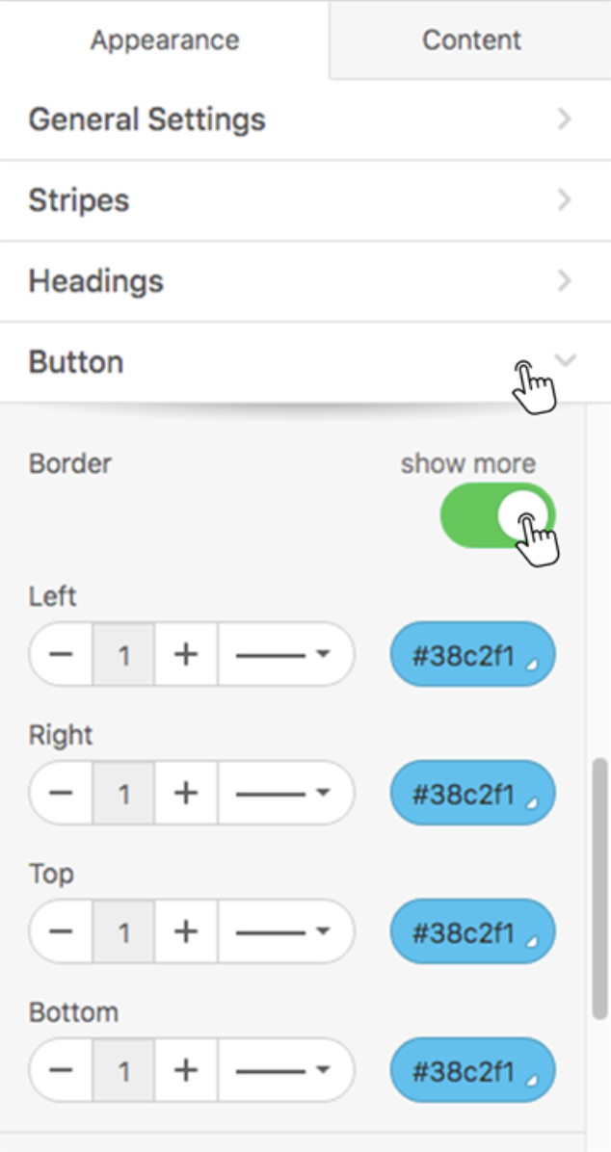Click the minus icon for Top border
This screenshot has width=611, height=1152.
click(x=61, y=931)
